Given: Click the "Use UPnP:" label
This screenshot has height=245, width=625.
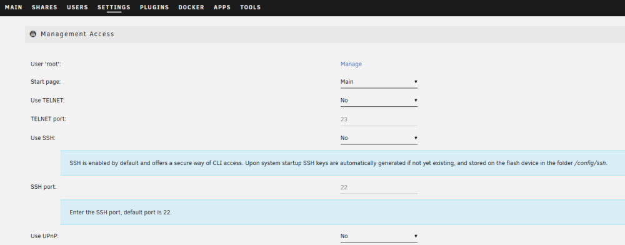Looking at the screenshot, I should click(x=44, y=236).
